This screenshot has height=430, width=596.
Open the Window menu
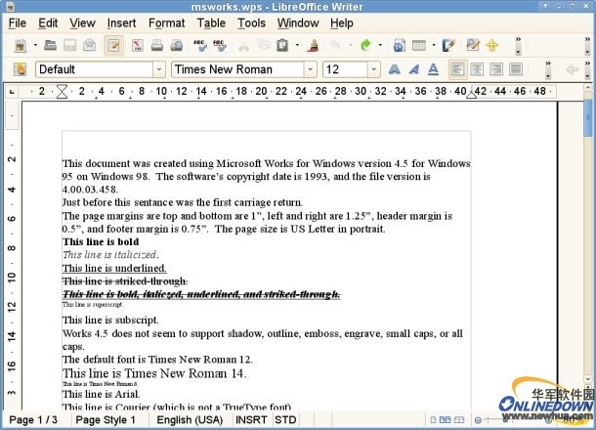tap(298, 23)
